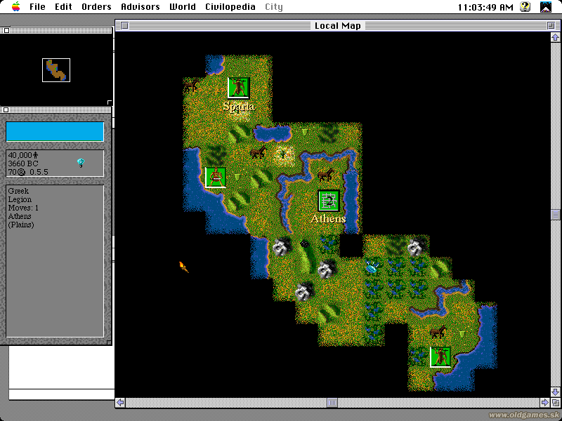This screenshot has height=421, width=562.
Task: Click the coal resource tile
Action: pos(305,244)
